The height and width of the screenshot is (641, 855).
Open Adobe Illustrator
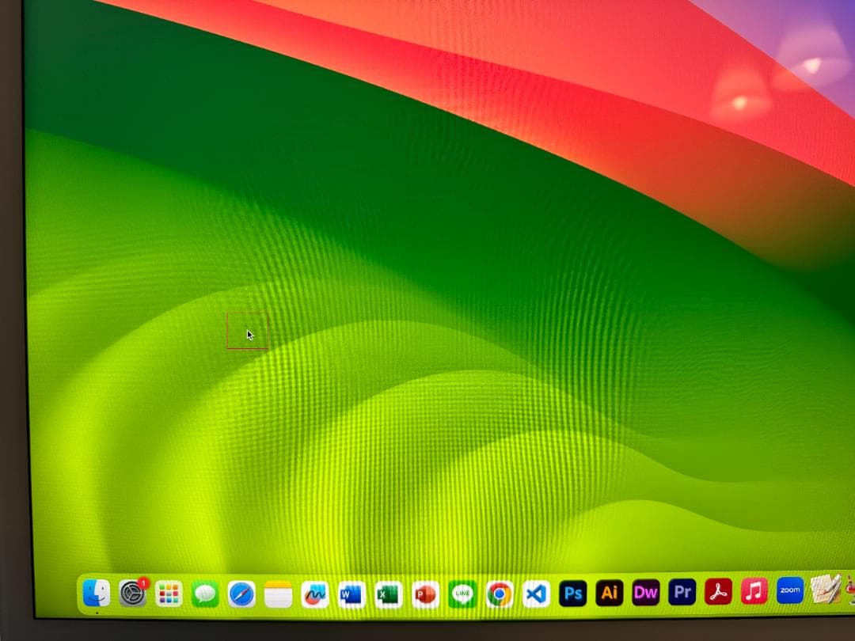click(x=610, y=594)
